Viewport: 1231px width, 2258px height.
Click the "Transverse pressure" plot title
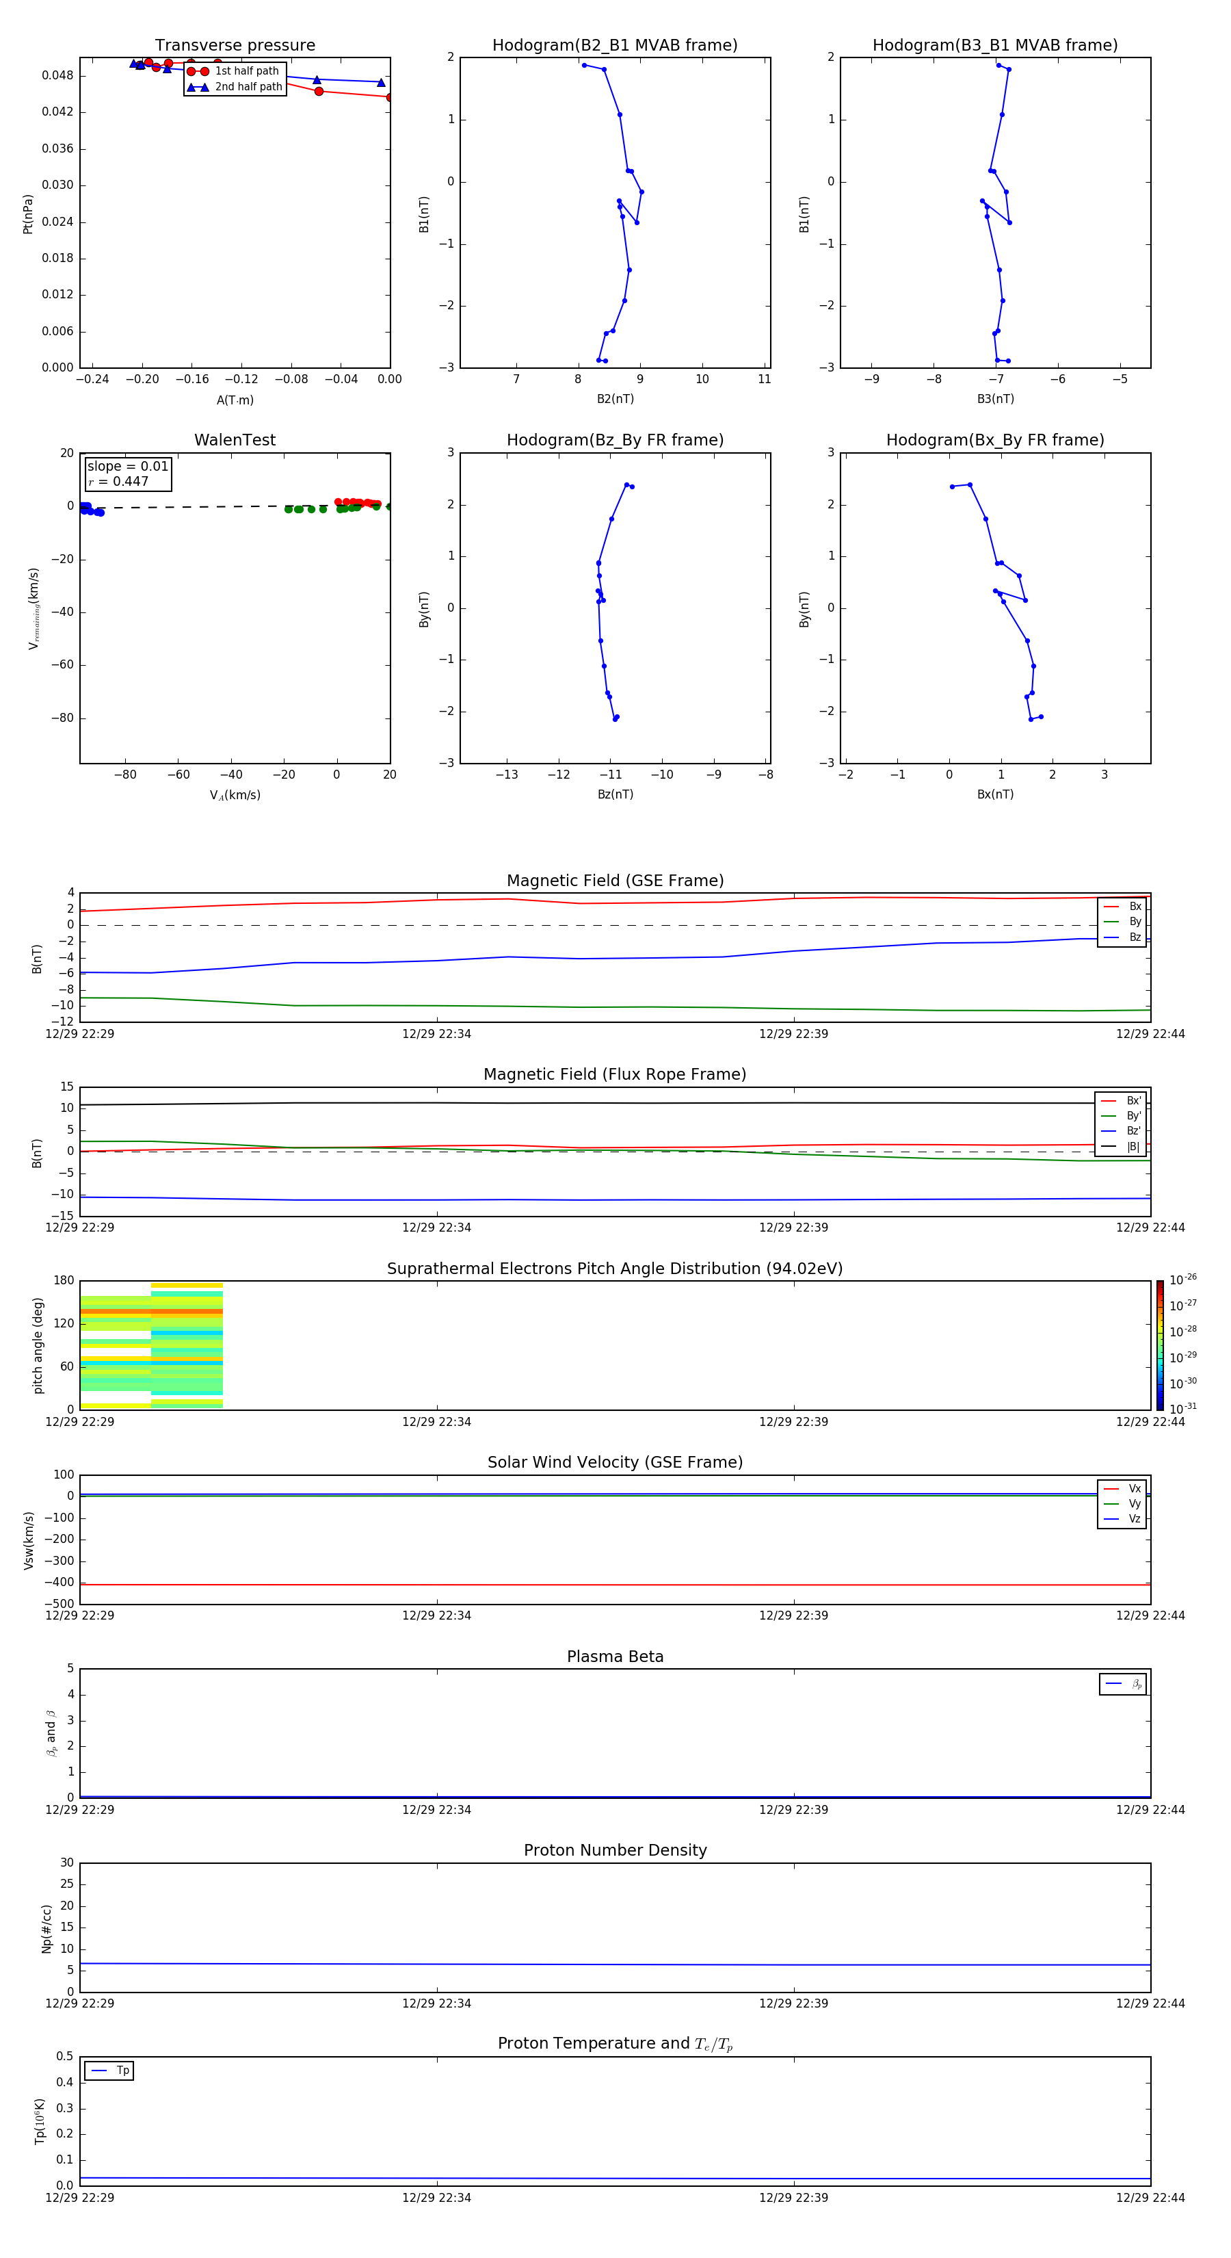[235, 46]
